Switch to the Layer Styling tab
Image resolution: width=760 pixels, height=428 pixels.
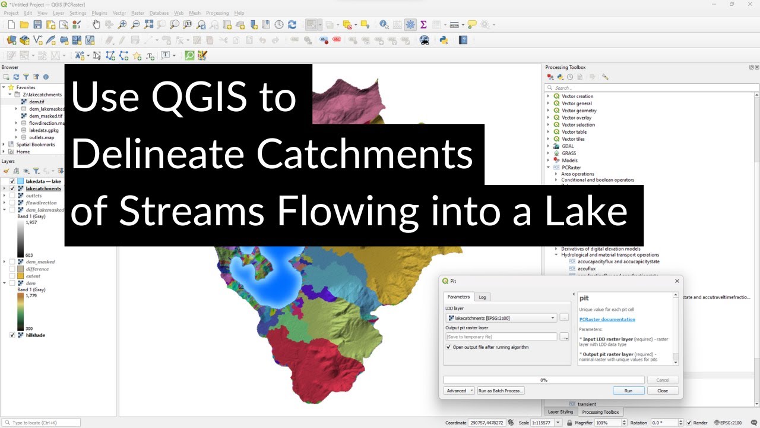click(x=560, y=412)
